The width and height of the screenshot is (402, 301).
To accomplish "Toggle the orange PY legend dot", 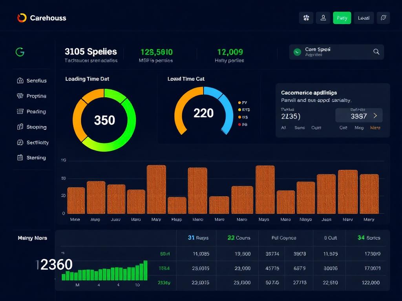I will click(x=239, y=103).
